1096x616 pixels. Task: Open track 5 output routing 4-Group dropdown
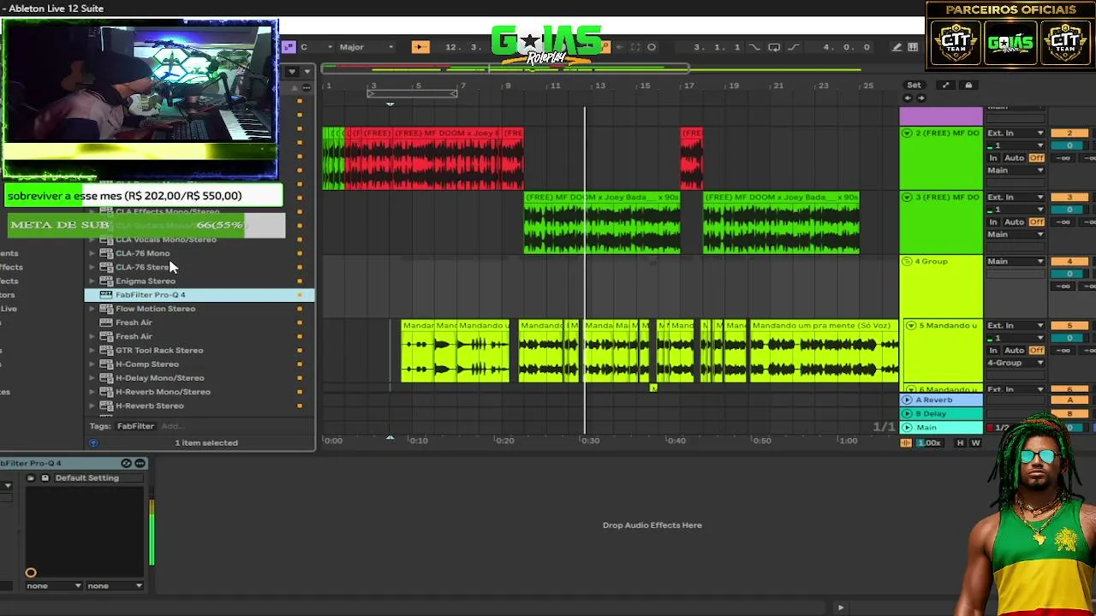point(1016,363)
